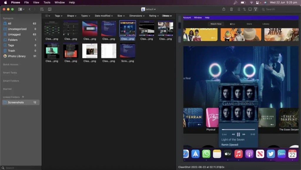The height and width of the screenshot is (170, 301).
Task: Click the default library icon
Action: pyautogui.click(x=143, y=9)
